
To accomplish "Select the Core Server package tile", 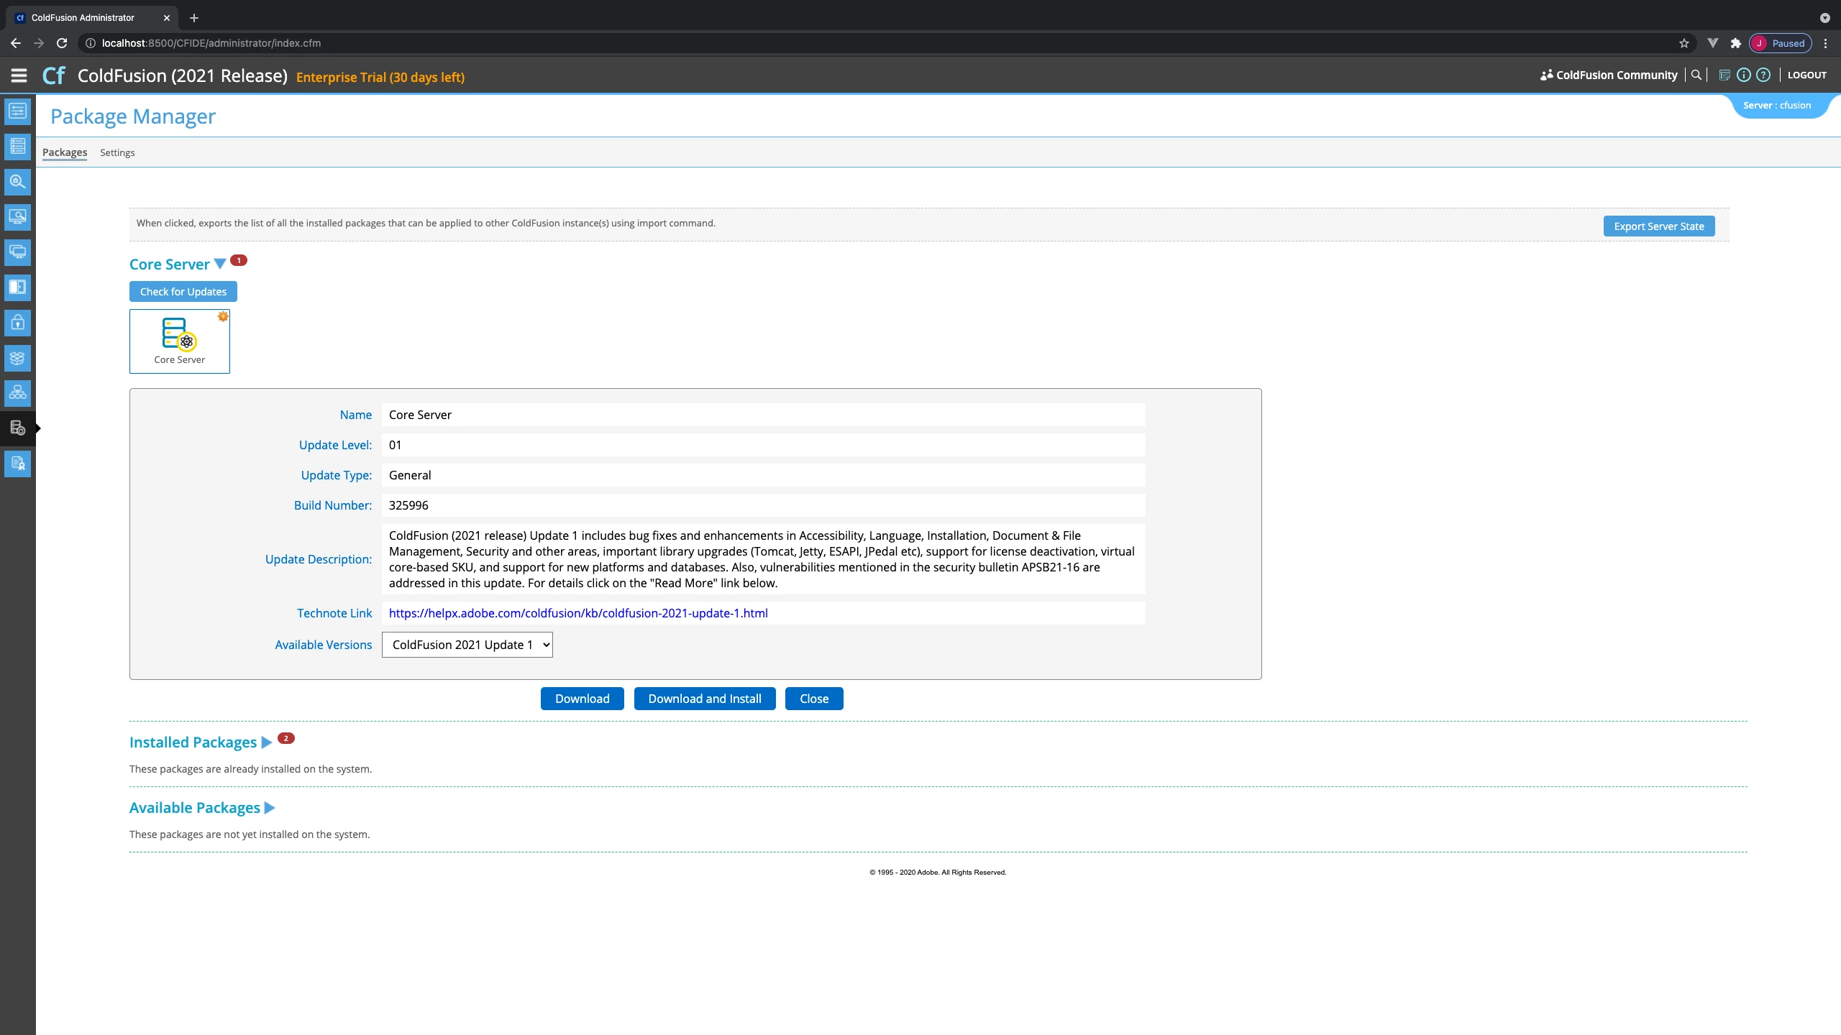I will coord(179,341).
